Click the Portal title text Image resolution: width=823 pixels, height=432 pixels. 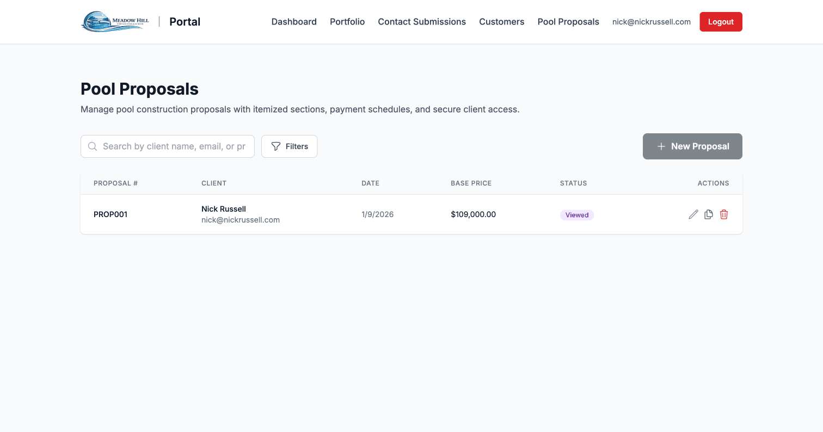(x=185, y=22)
